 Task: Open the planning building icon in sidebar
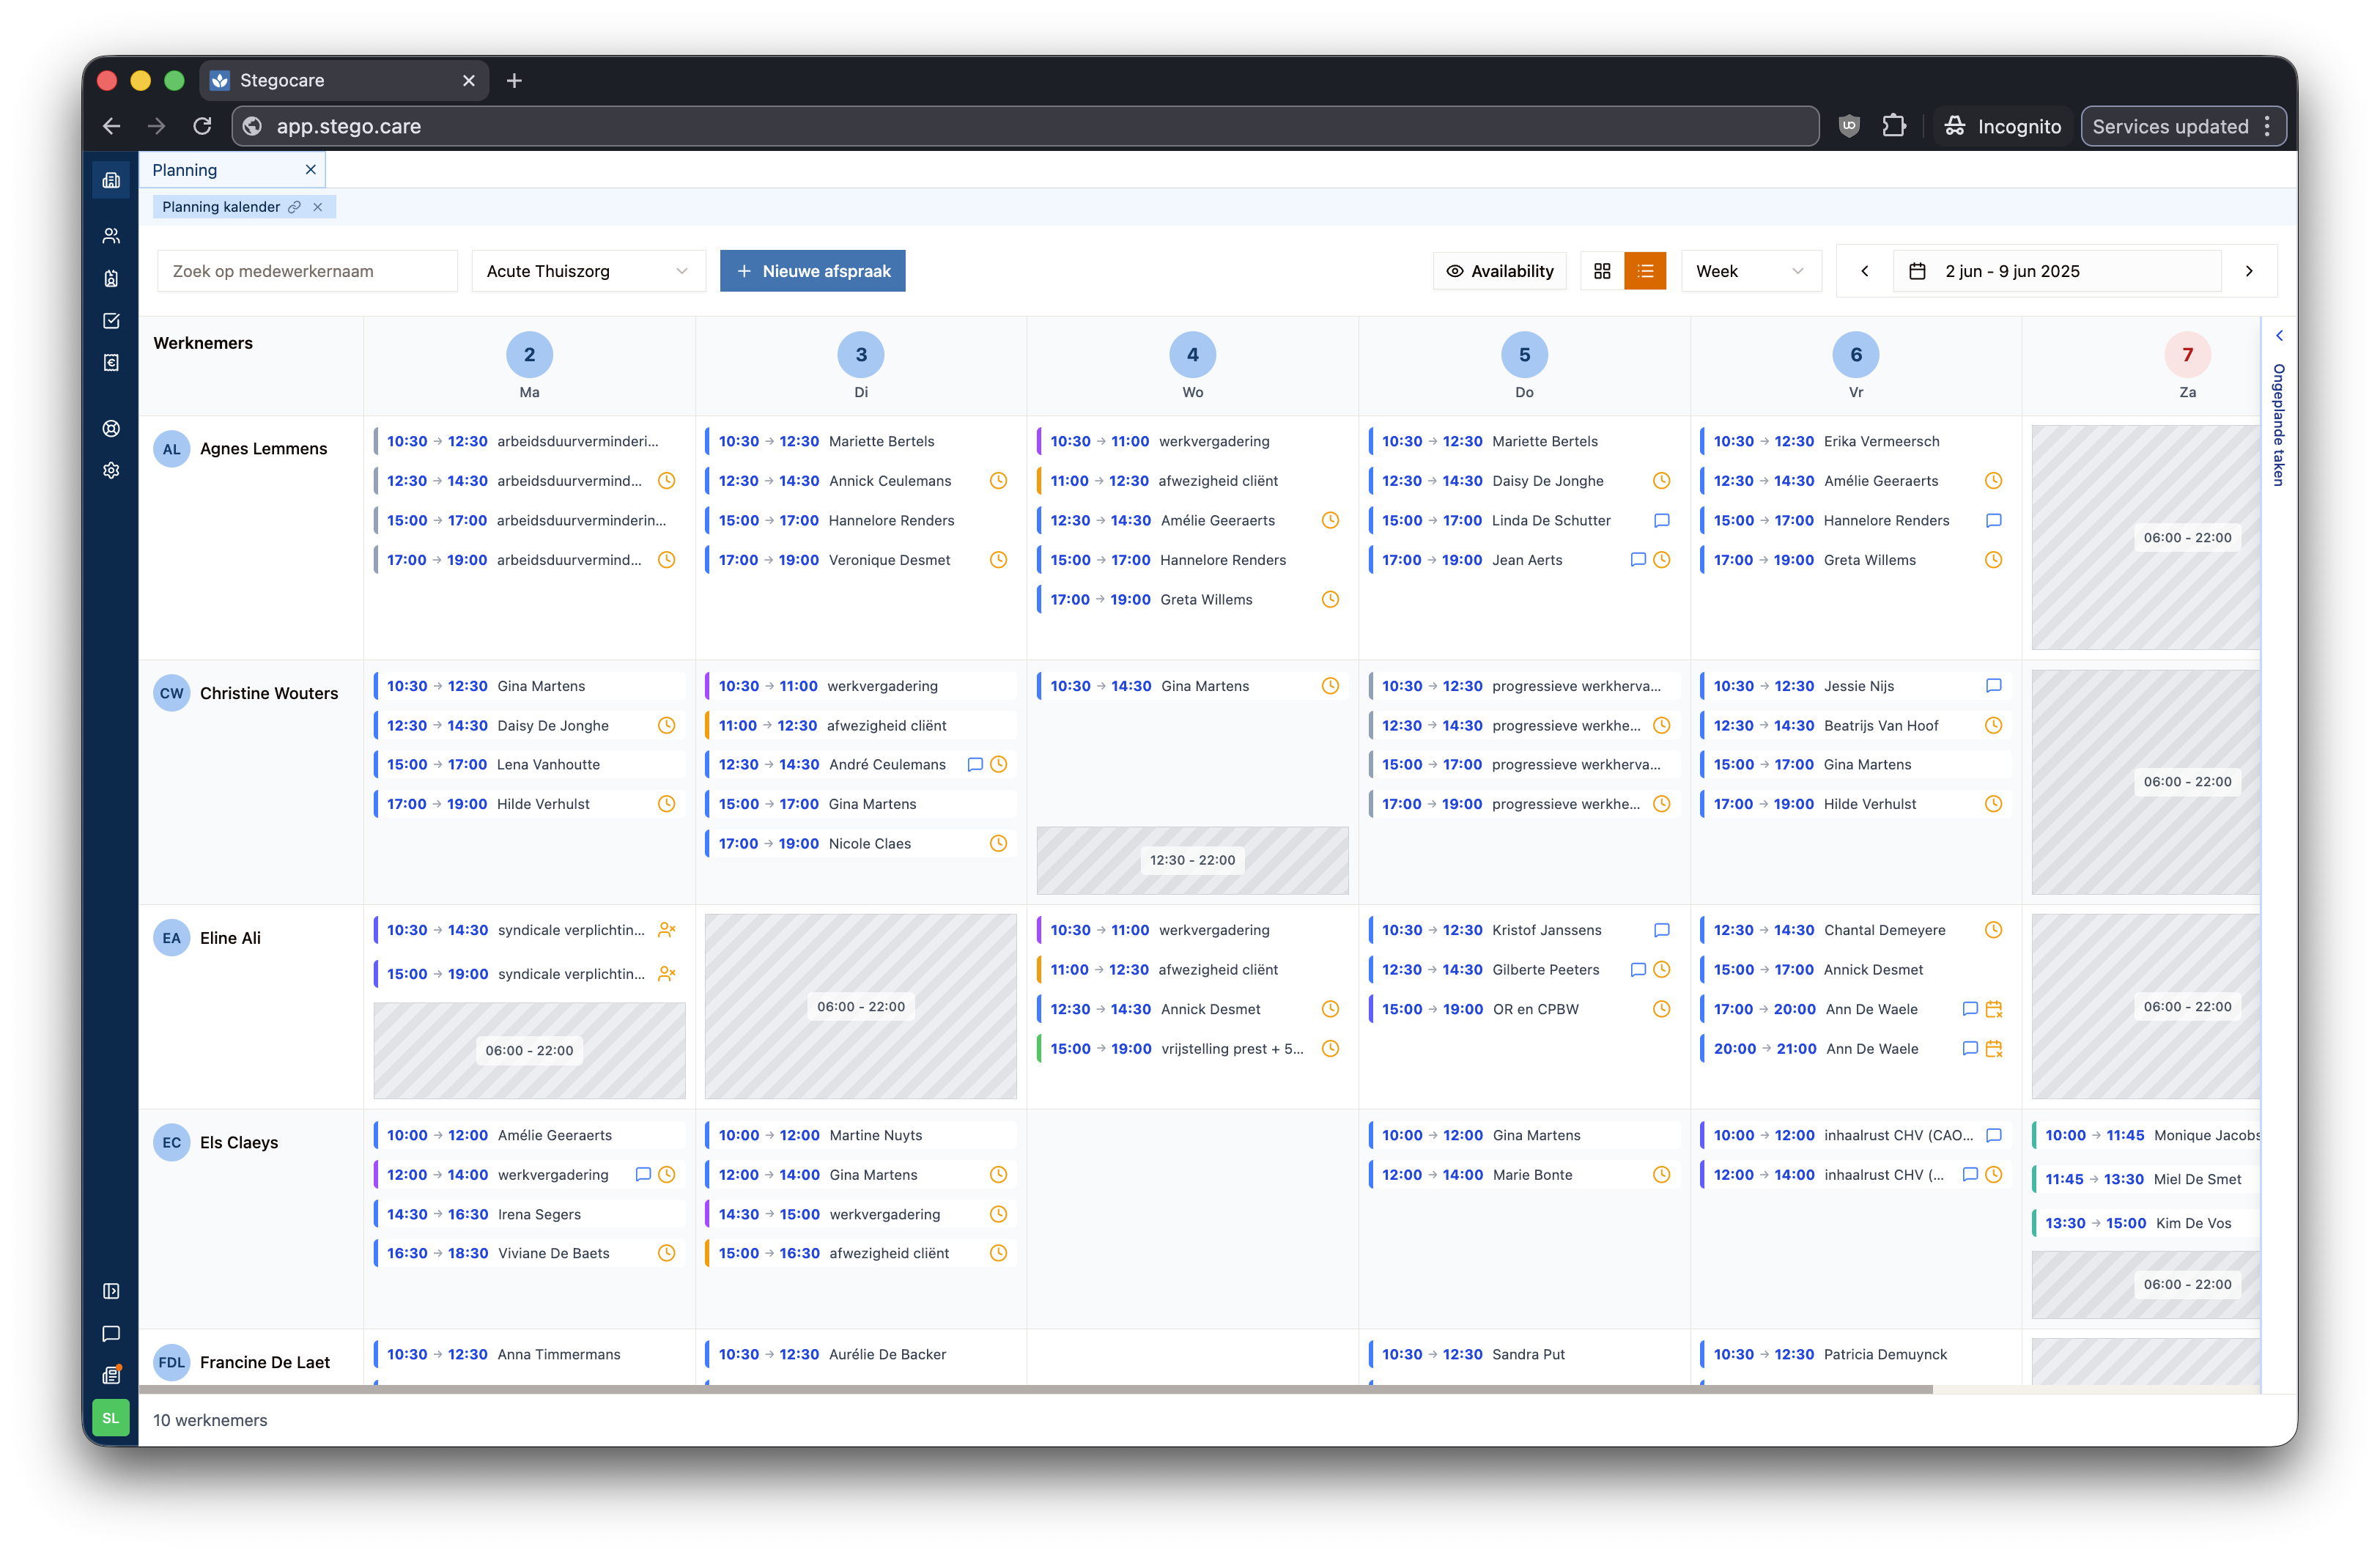pos(111,180)
